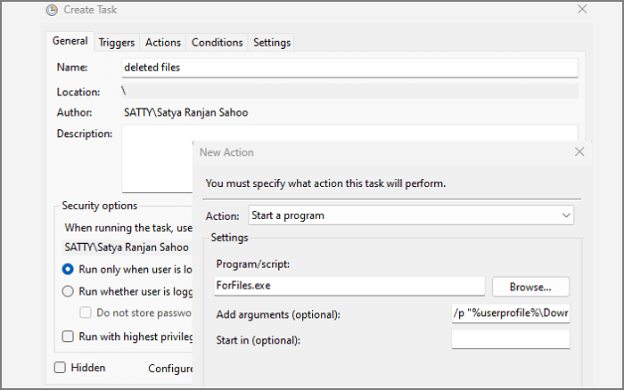Open the Triggers tab
This screenshot has height=390, width=624.
(x=117, y=43)
